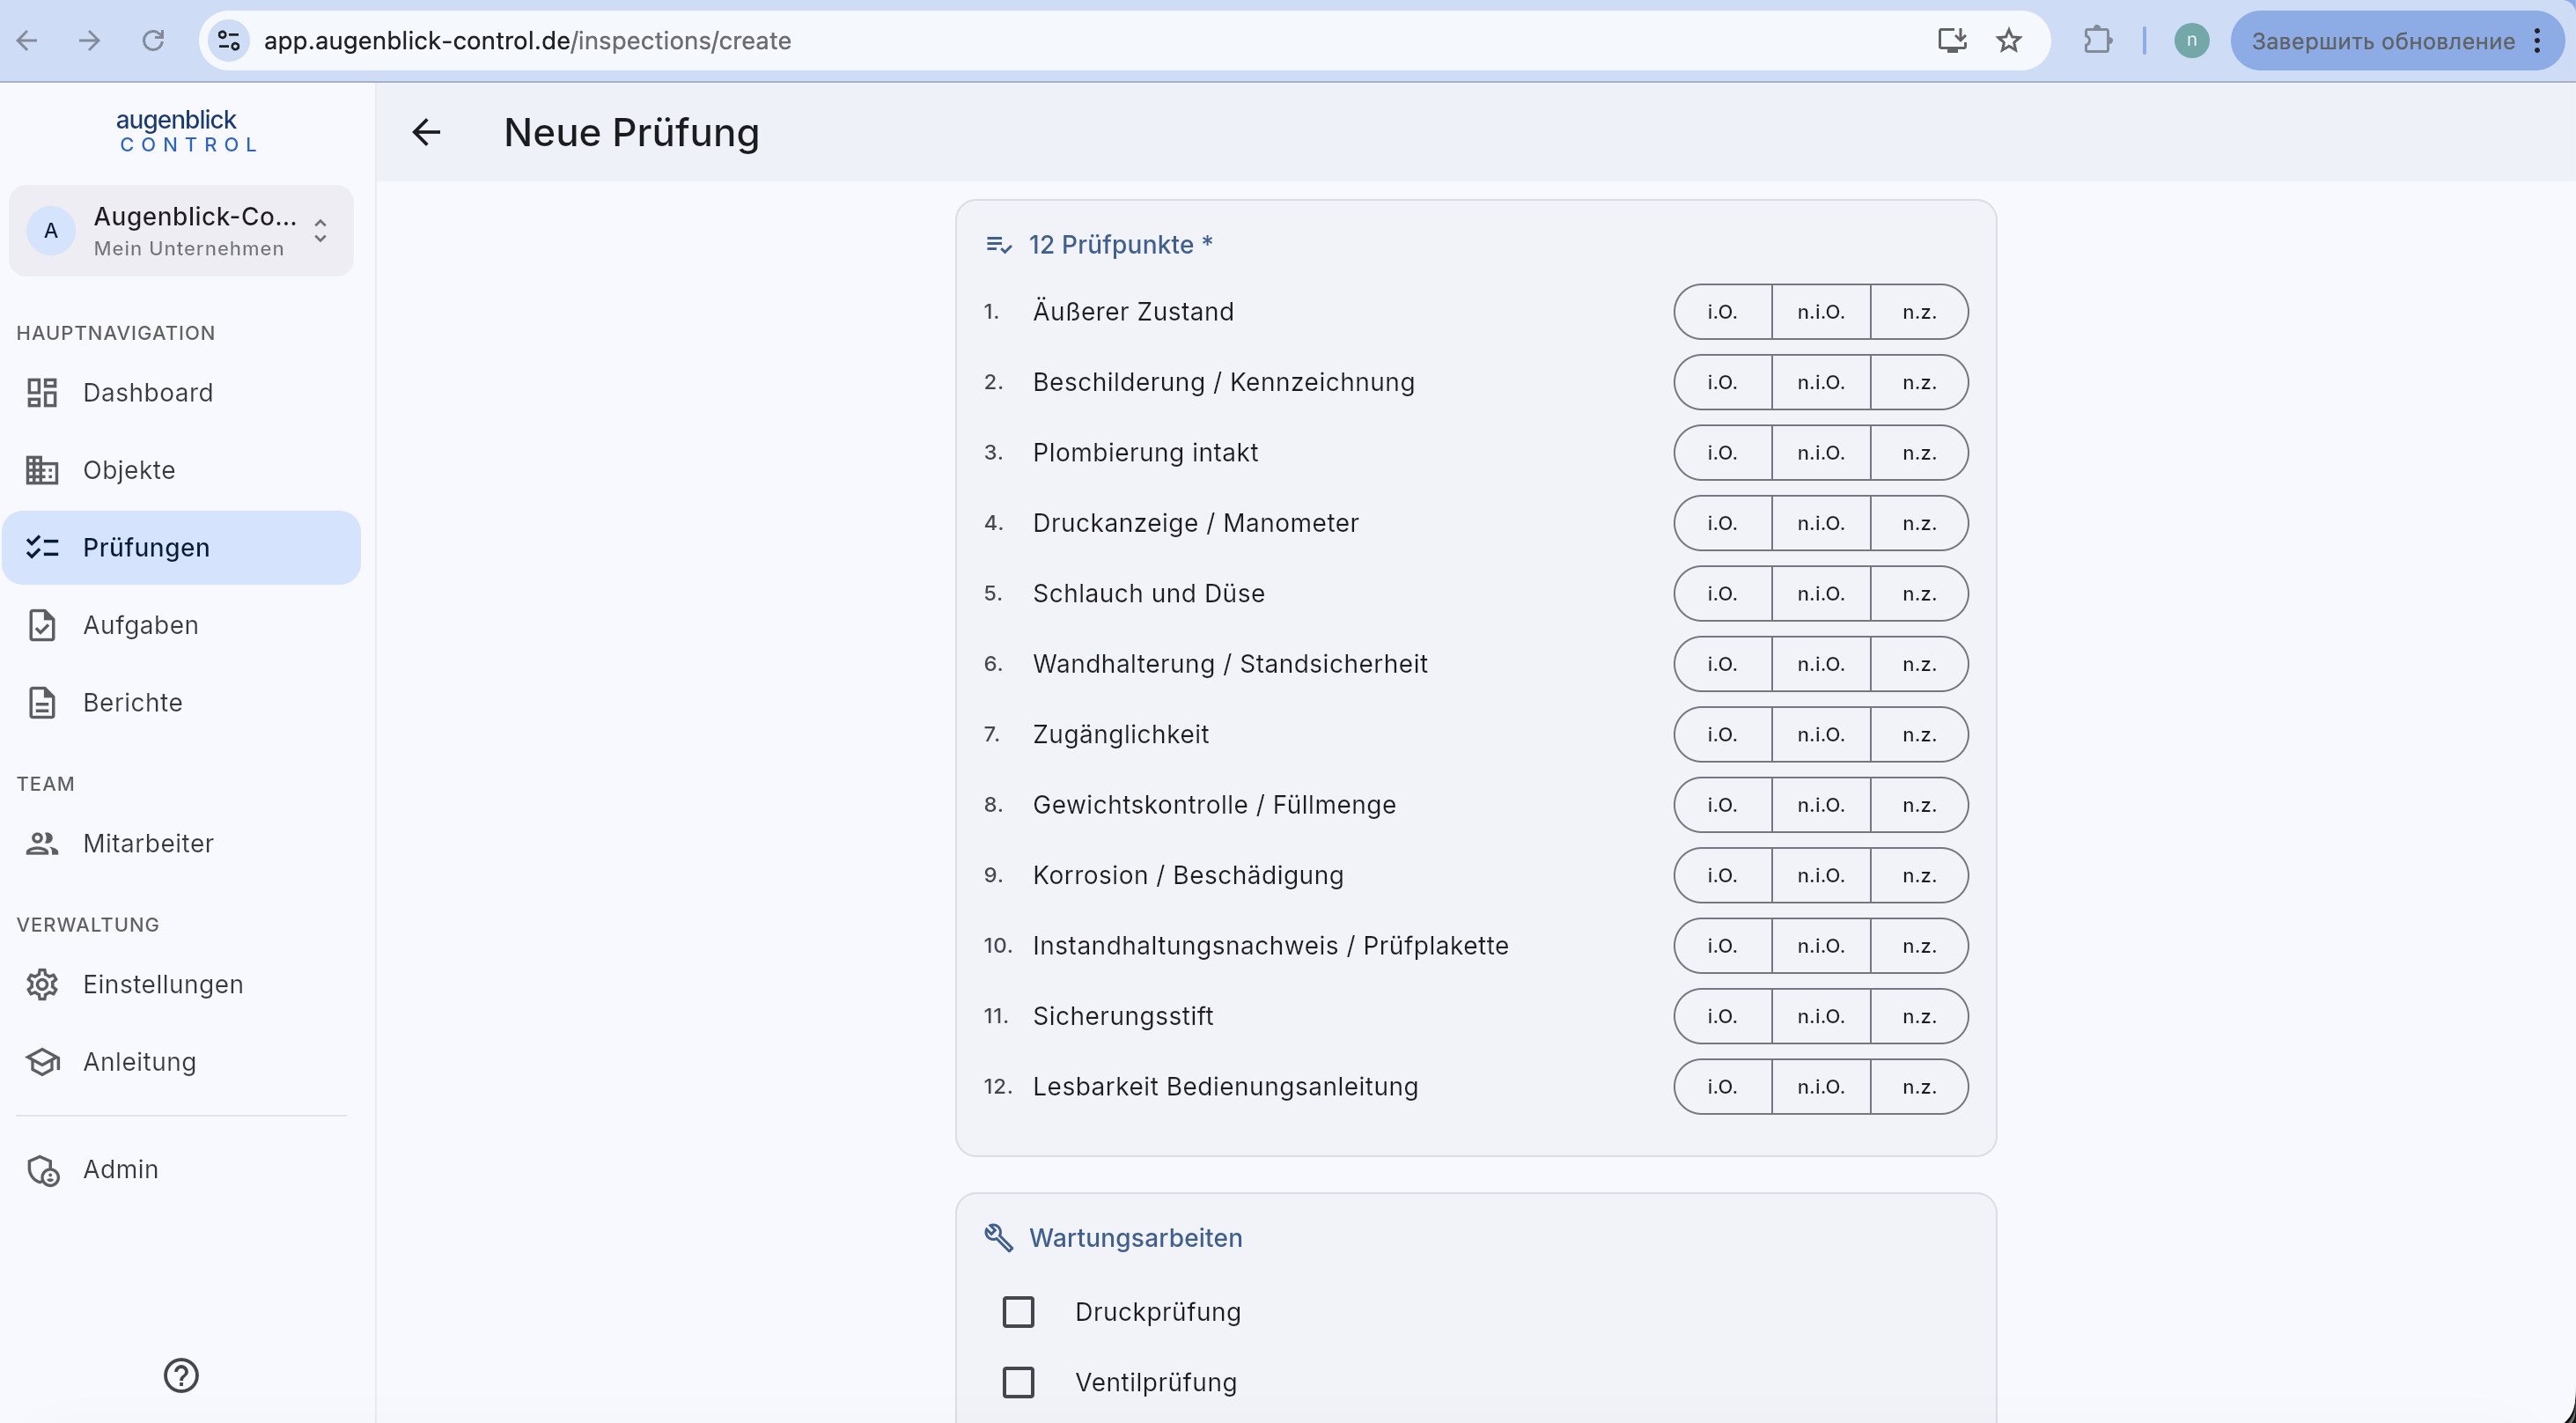Click the Admin shield icon
The height and width of the screenshot is (1423, 2576).
(42, 1170)
